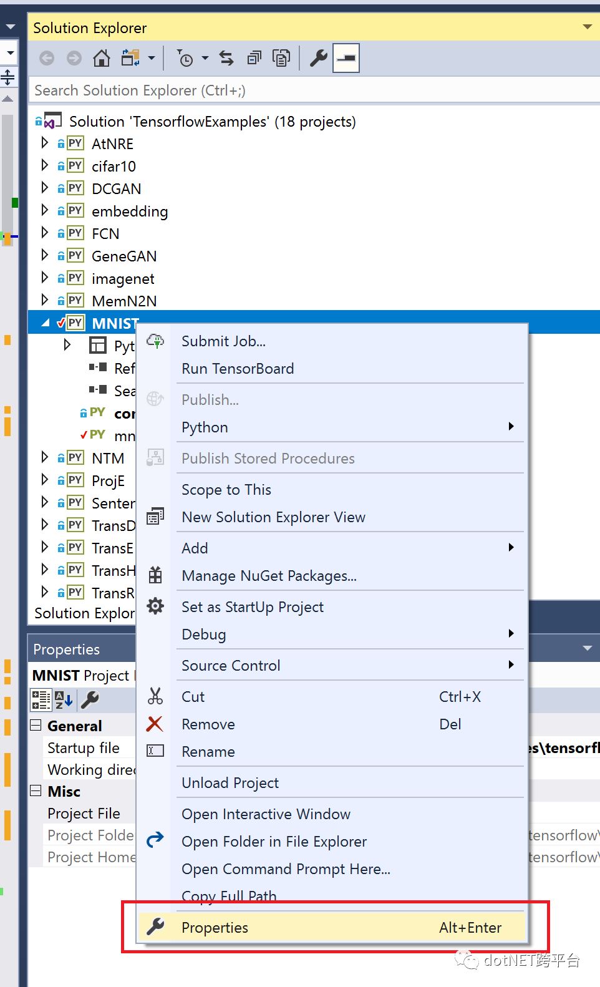Select the Solution 'TensorflowExamples' root node

(213, 122)
